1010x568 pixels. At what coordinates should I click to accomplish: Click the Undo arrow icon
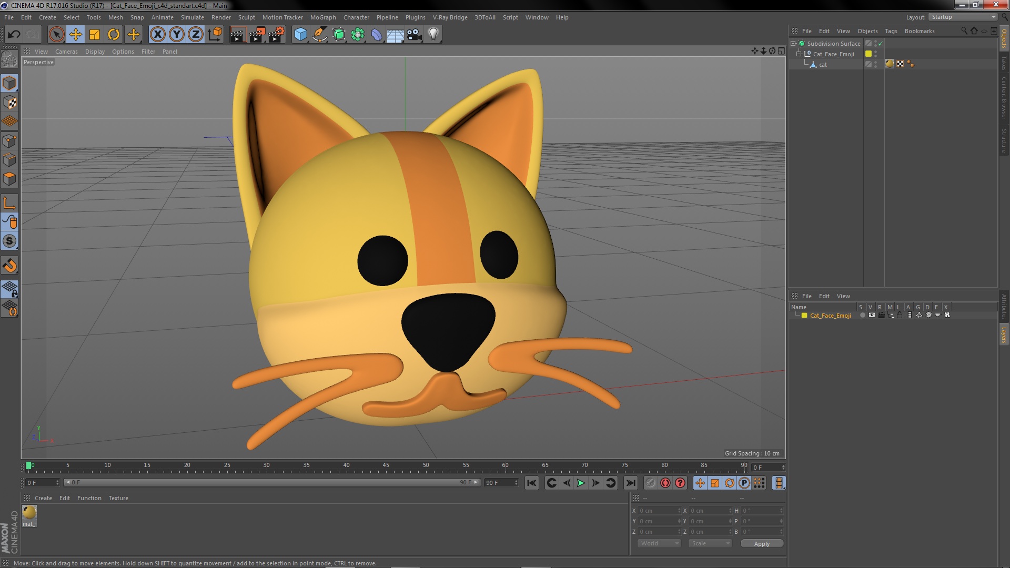tap(14, 35)
